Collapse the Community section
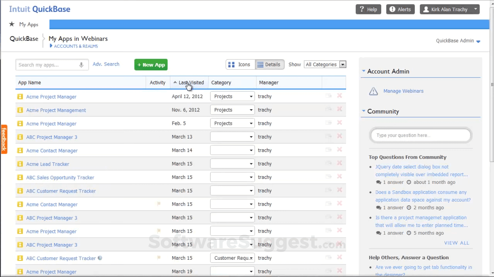Image resolution: width=494 pixels, height=277 pixels. tap(363, 111)
